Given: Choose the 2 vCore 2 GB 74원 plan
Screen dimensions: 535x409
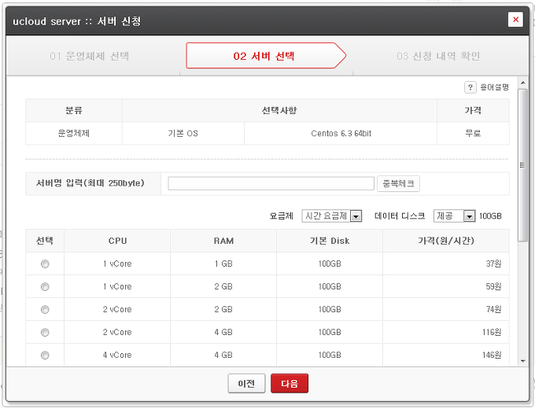Looking at the screenshot, I should [45, 310].
